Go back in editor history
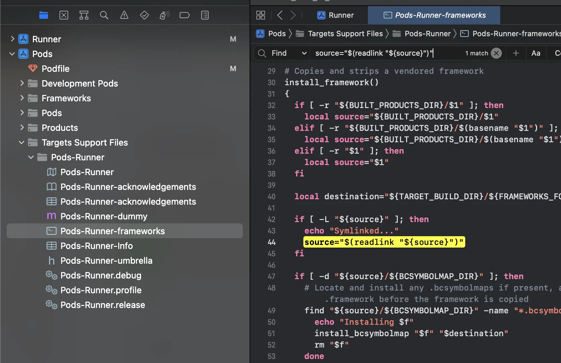Viewport: 561px width, 363px height. [280, 15]
